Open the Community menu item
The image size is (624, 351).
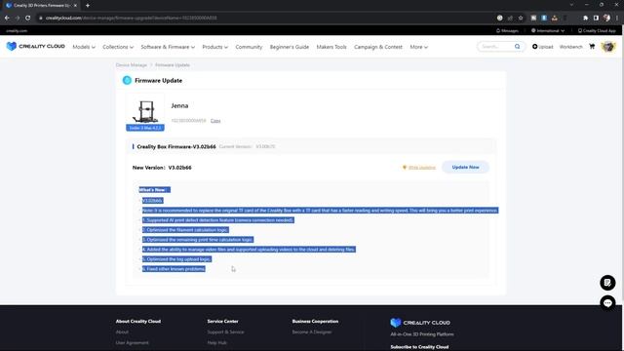coord(249,47)
